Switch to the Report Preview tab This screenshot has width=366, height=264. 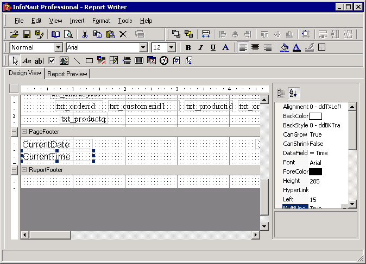coord(67,74)
